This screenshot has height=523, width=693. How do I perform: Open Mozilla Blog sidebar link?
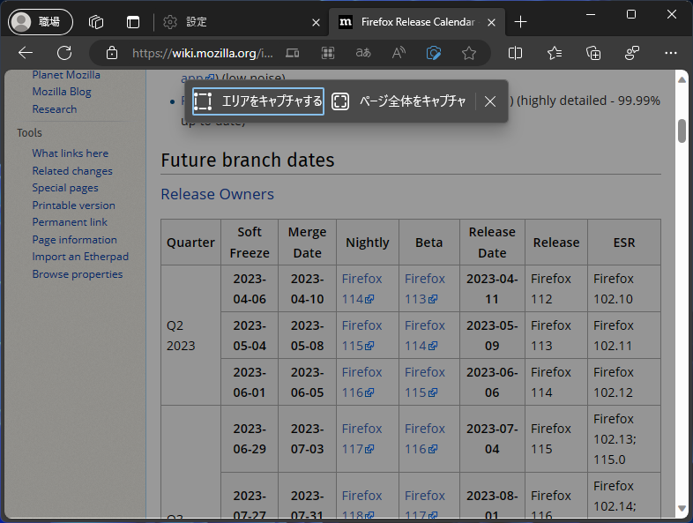point(62,92)
